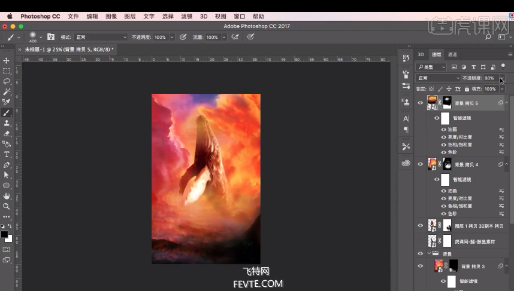
Task: Select the Ellipse shape tool
Action: [x=6, y=185]
